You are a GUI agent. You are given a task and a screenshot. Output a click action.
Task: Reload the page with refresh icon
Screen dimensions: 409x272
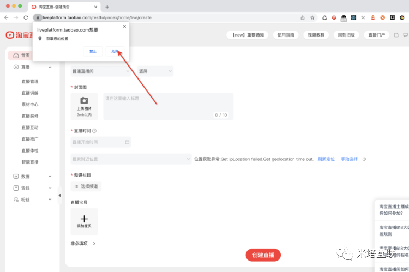(x=26, y=17)
